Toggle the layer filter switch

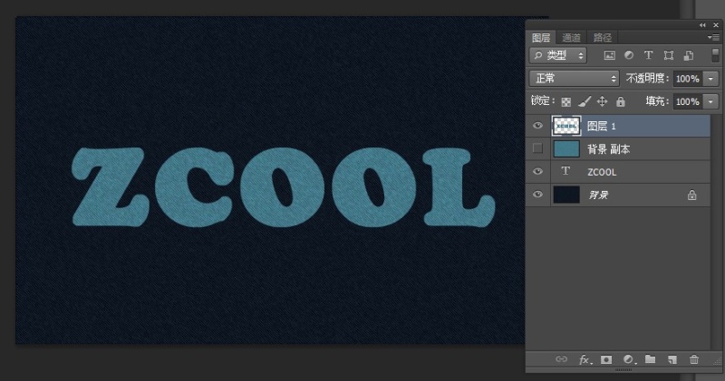point(715,56)
